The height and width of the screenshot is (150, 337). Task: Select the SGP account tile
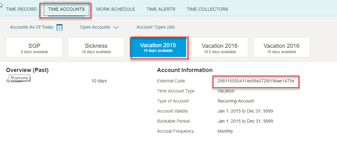34,47
